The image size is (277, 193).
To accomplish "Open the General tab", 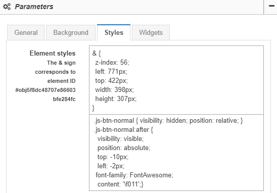I will click(x=26, y=32).
